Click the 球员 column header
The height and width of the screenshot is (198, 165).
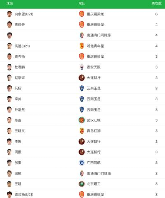(x=10, y=3)
